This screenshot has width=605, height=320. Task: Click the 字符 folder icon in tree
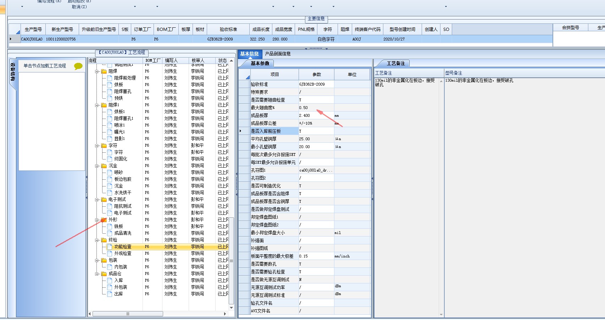pyautogui.click(x=104, y=146)
